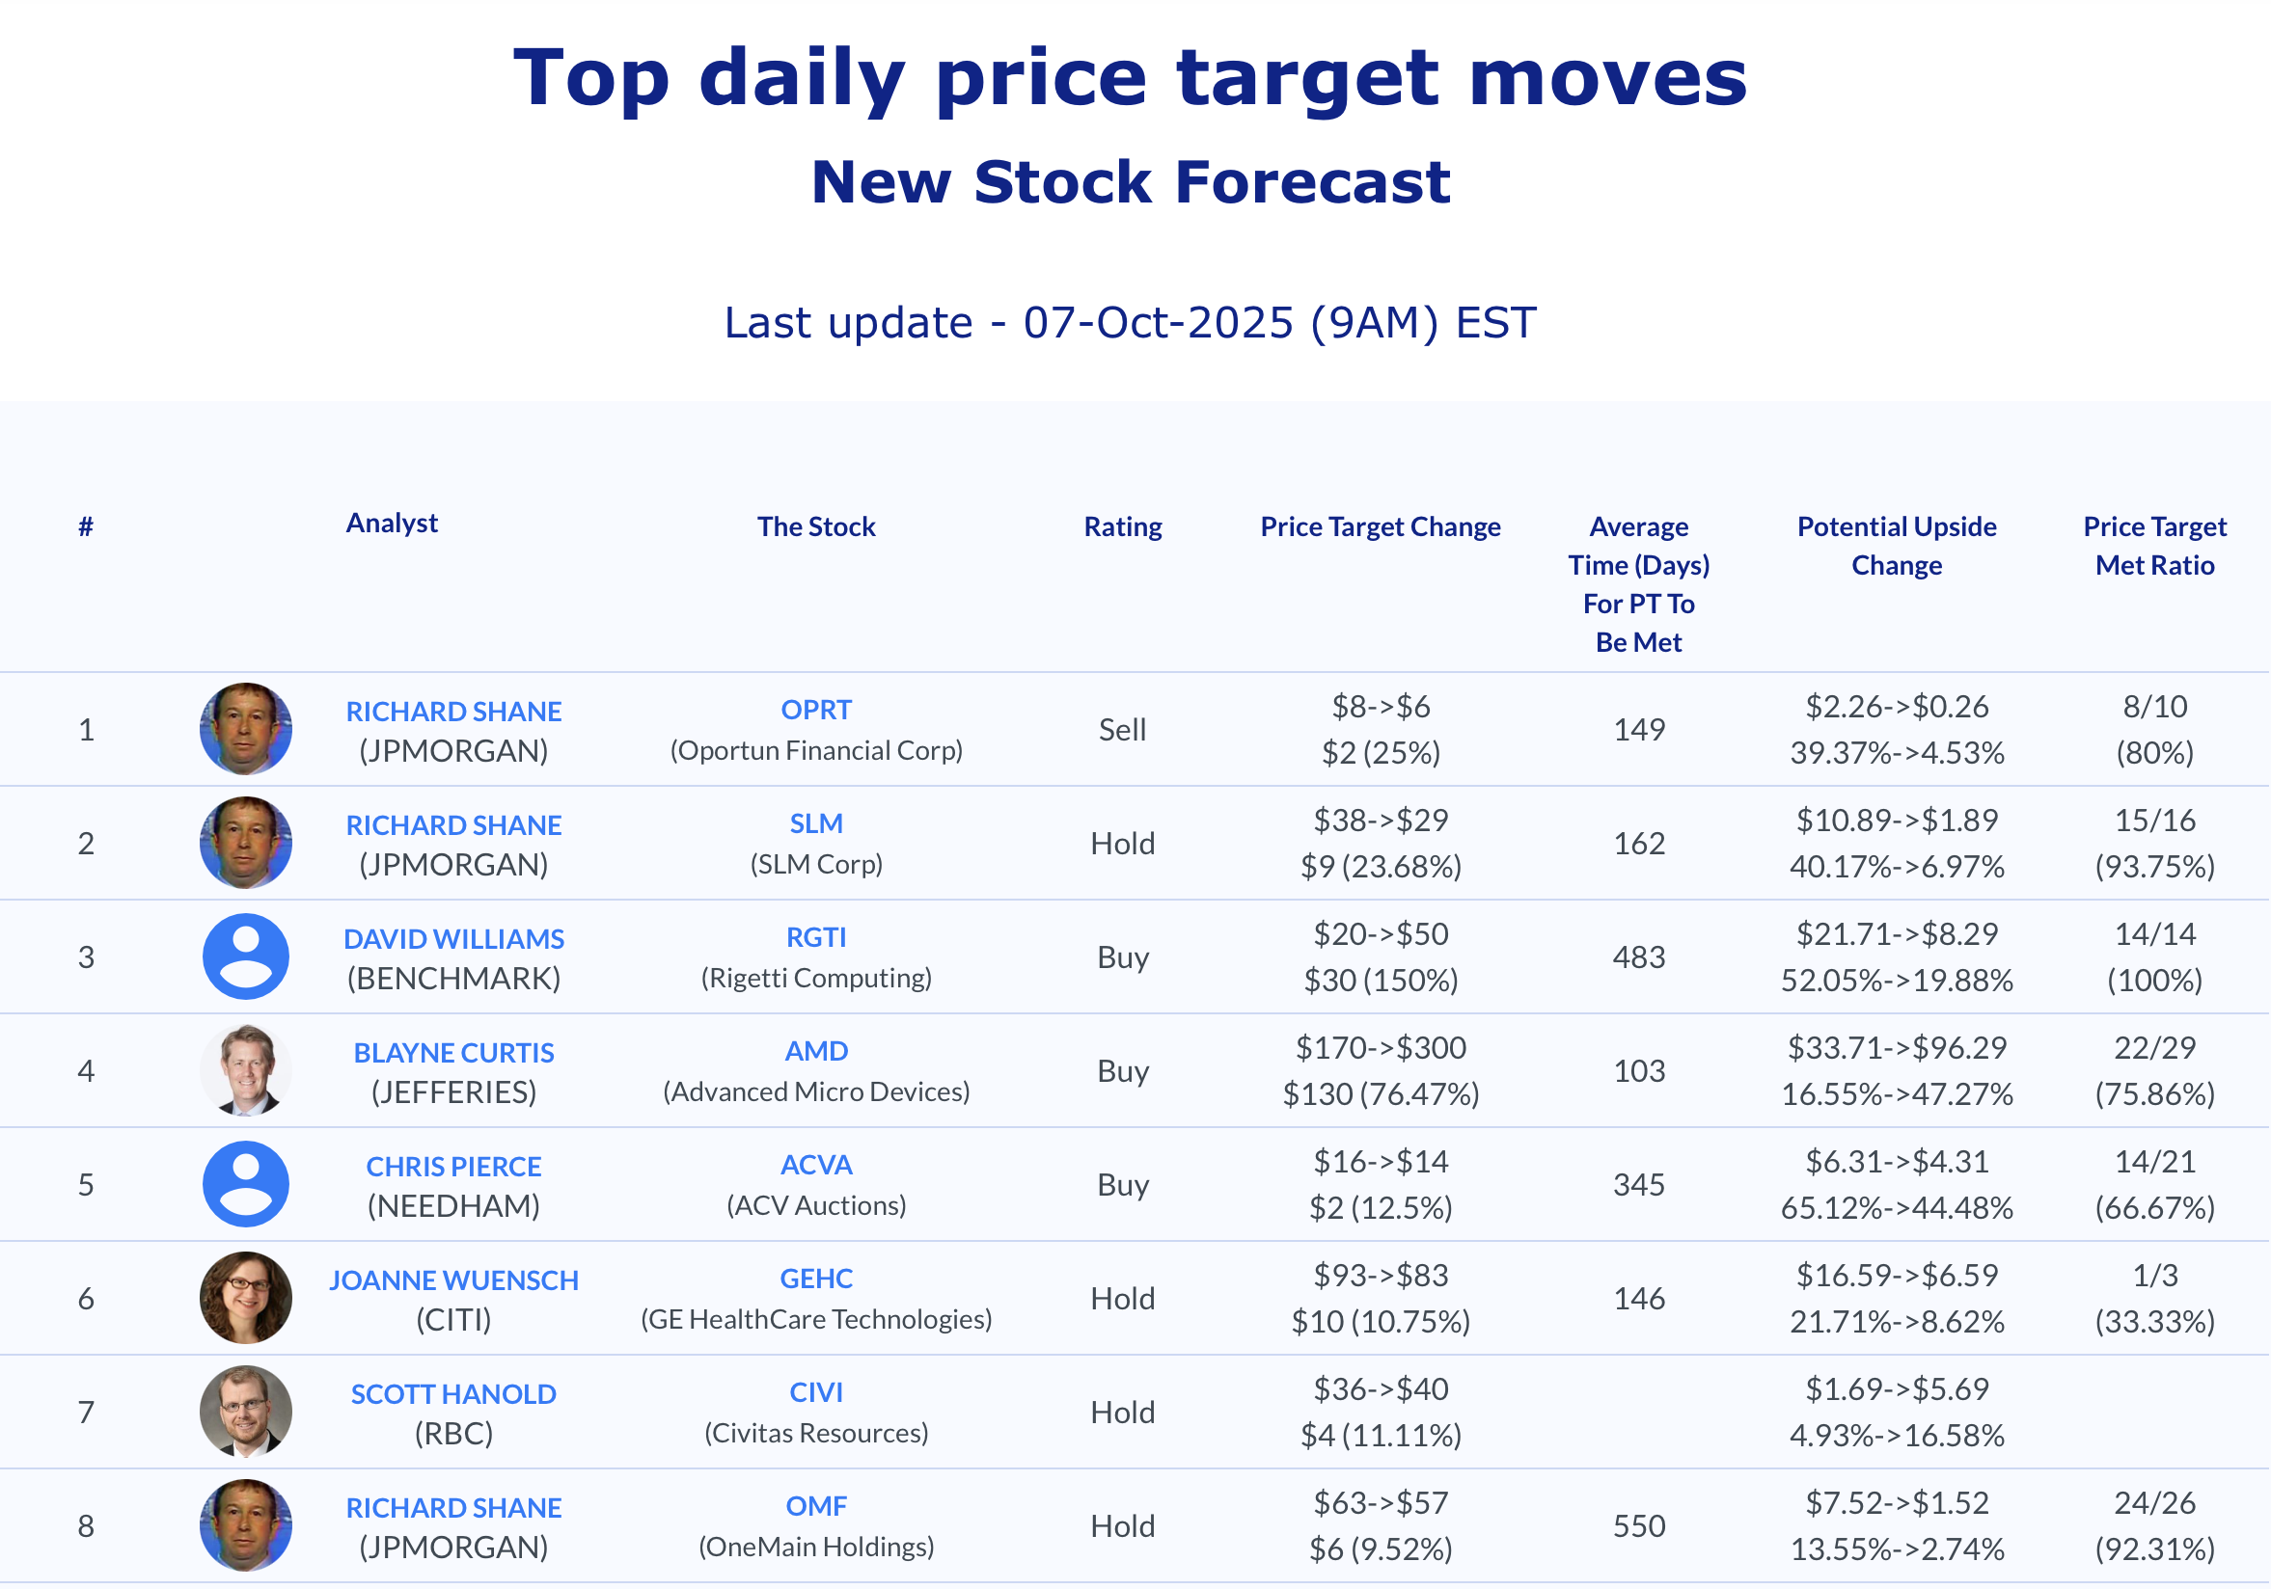Open Blayne Curtis's analyst photo

245,1070
